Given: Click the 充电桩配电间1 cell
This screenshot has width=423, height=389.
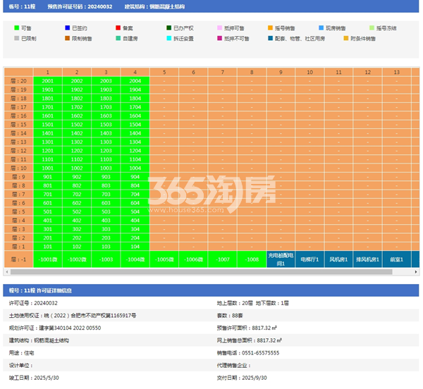Looking at the screenshot, I should click(281, 259).
